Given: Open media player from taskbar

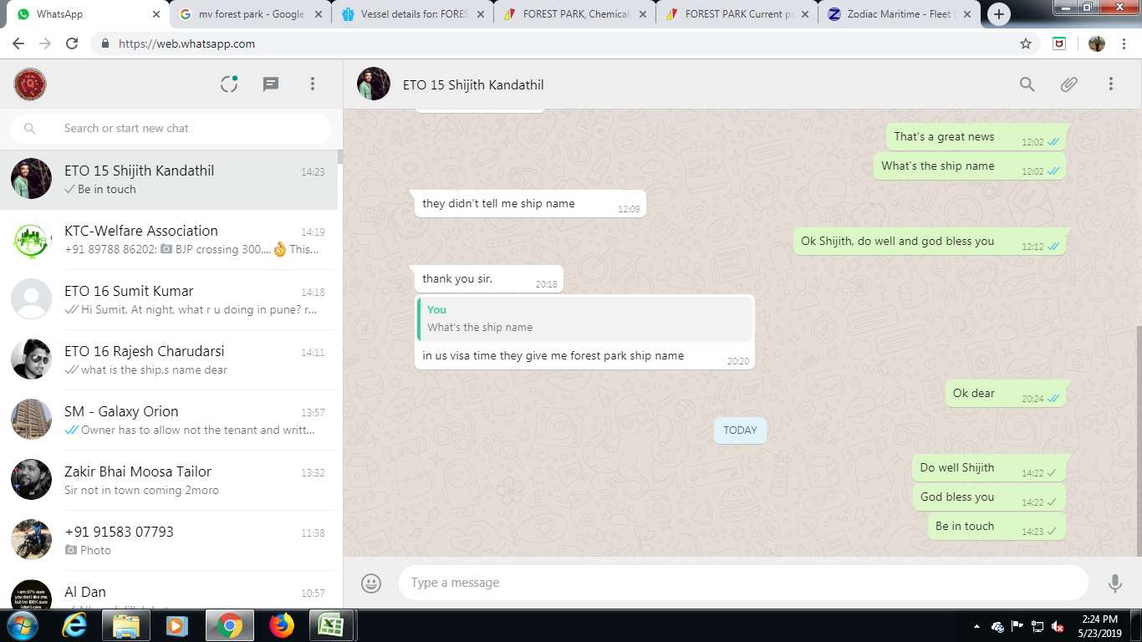Looking at the screenshot, I should (176, 625).
